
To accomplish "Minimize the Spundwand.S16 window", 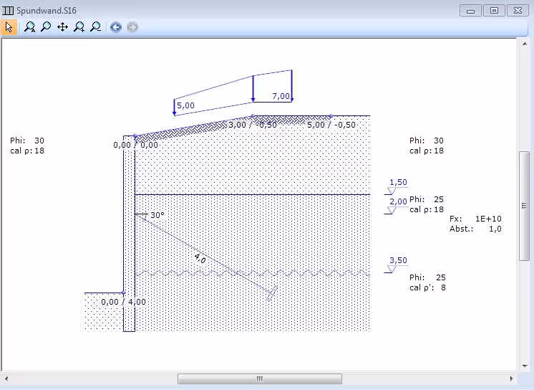I will (470, 10).
